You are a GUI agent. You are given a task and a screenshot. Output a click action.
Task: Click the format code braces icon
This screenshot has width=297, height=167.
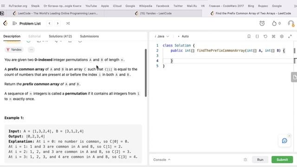click(257, 36)
